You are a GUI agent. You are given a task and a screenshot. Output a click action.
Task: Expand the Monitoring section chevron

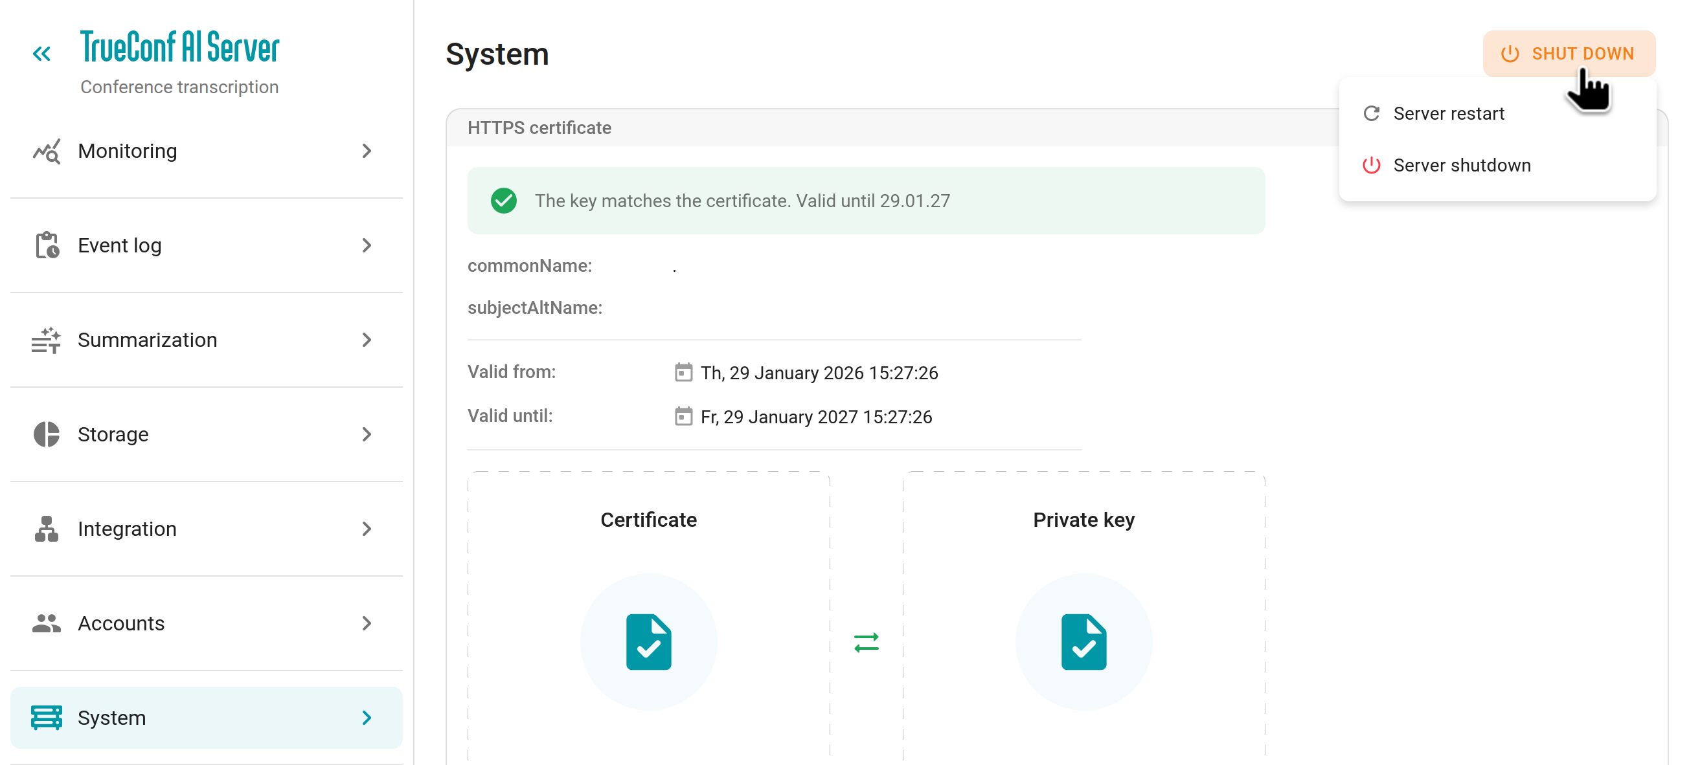367,151
